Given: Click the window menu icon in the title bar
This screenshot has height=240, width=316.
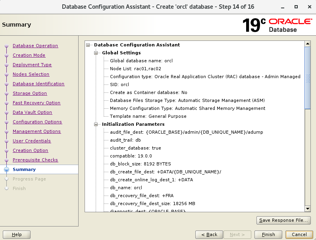Looking at the screenshot, I should (7, 7).
